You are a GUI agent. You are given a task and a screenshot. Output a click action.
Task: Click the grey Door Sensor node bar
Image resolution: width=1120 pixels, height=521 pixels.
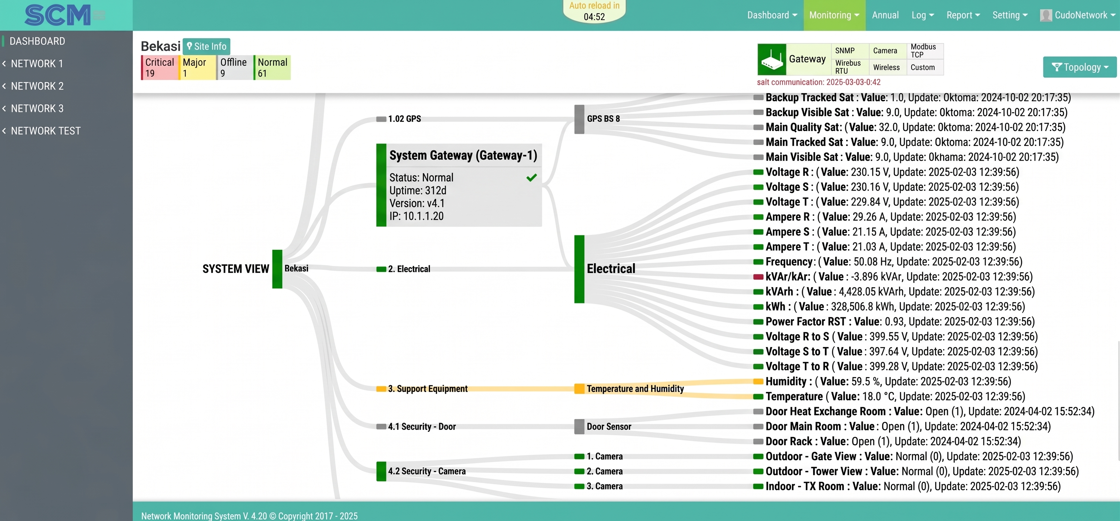tap(579, 426)
